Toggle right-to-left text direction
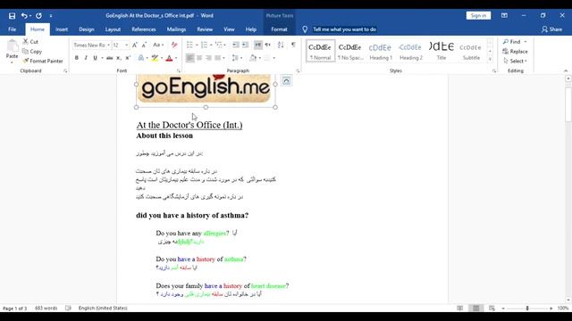 tap(267, 45)
